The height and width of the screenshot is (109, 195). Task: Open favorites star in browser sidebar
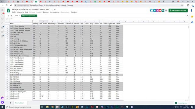tap(2, 18)
